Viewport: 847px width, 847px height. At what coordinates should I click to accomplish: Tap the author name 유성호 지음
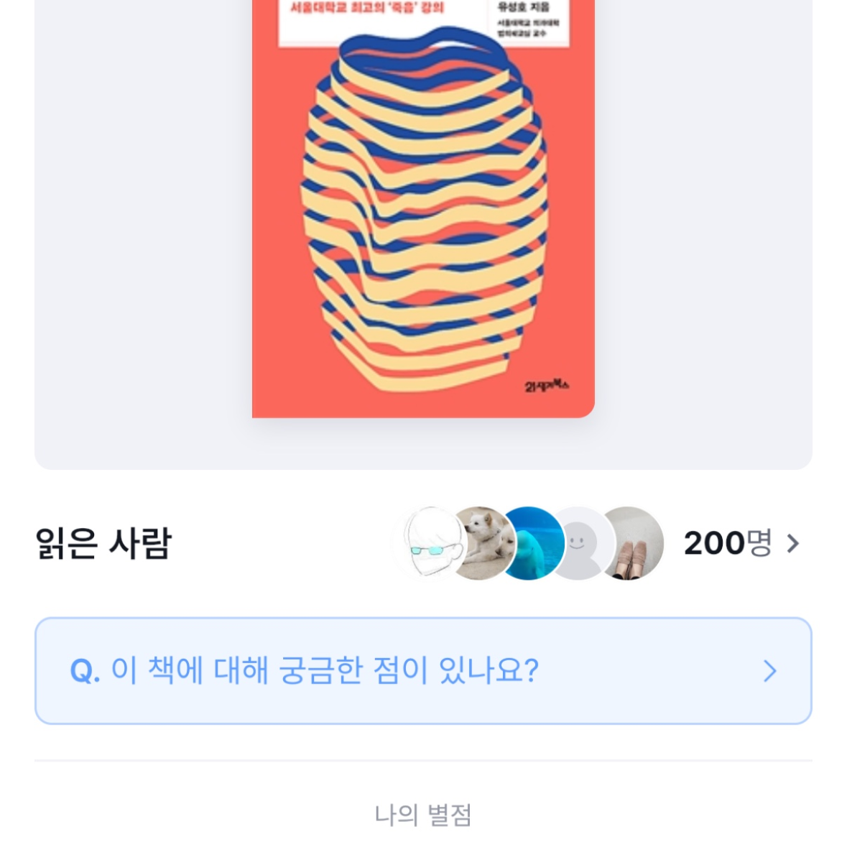(524, 7)
